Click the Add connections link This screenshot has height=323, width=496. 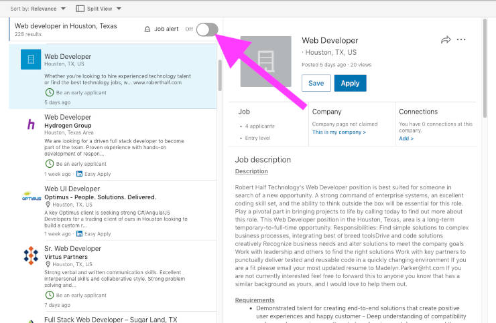(x=406, y=138)
